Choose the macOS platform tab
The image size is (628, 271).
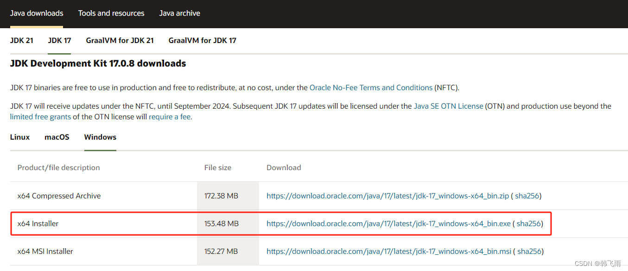click(57, 137)
